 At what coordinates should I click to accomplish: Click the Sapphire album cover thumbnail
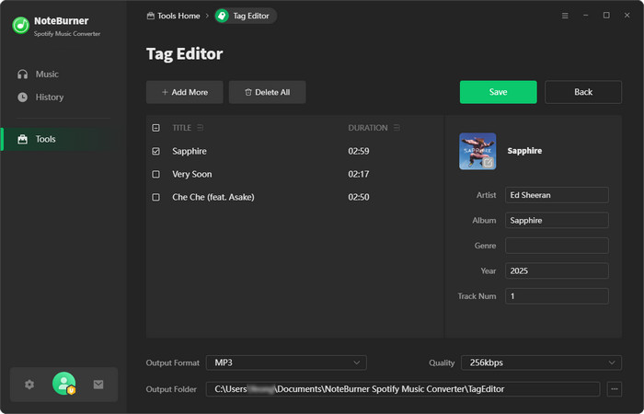coord(477,151)
